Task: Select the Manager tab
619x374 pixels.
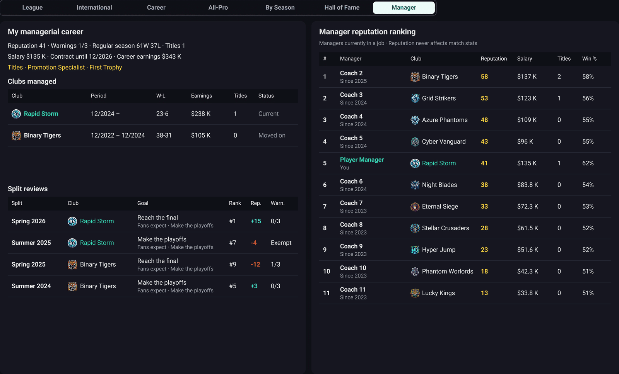Action: coord(404,8)
